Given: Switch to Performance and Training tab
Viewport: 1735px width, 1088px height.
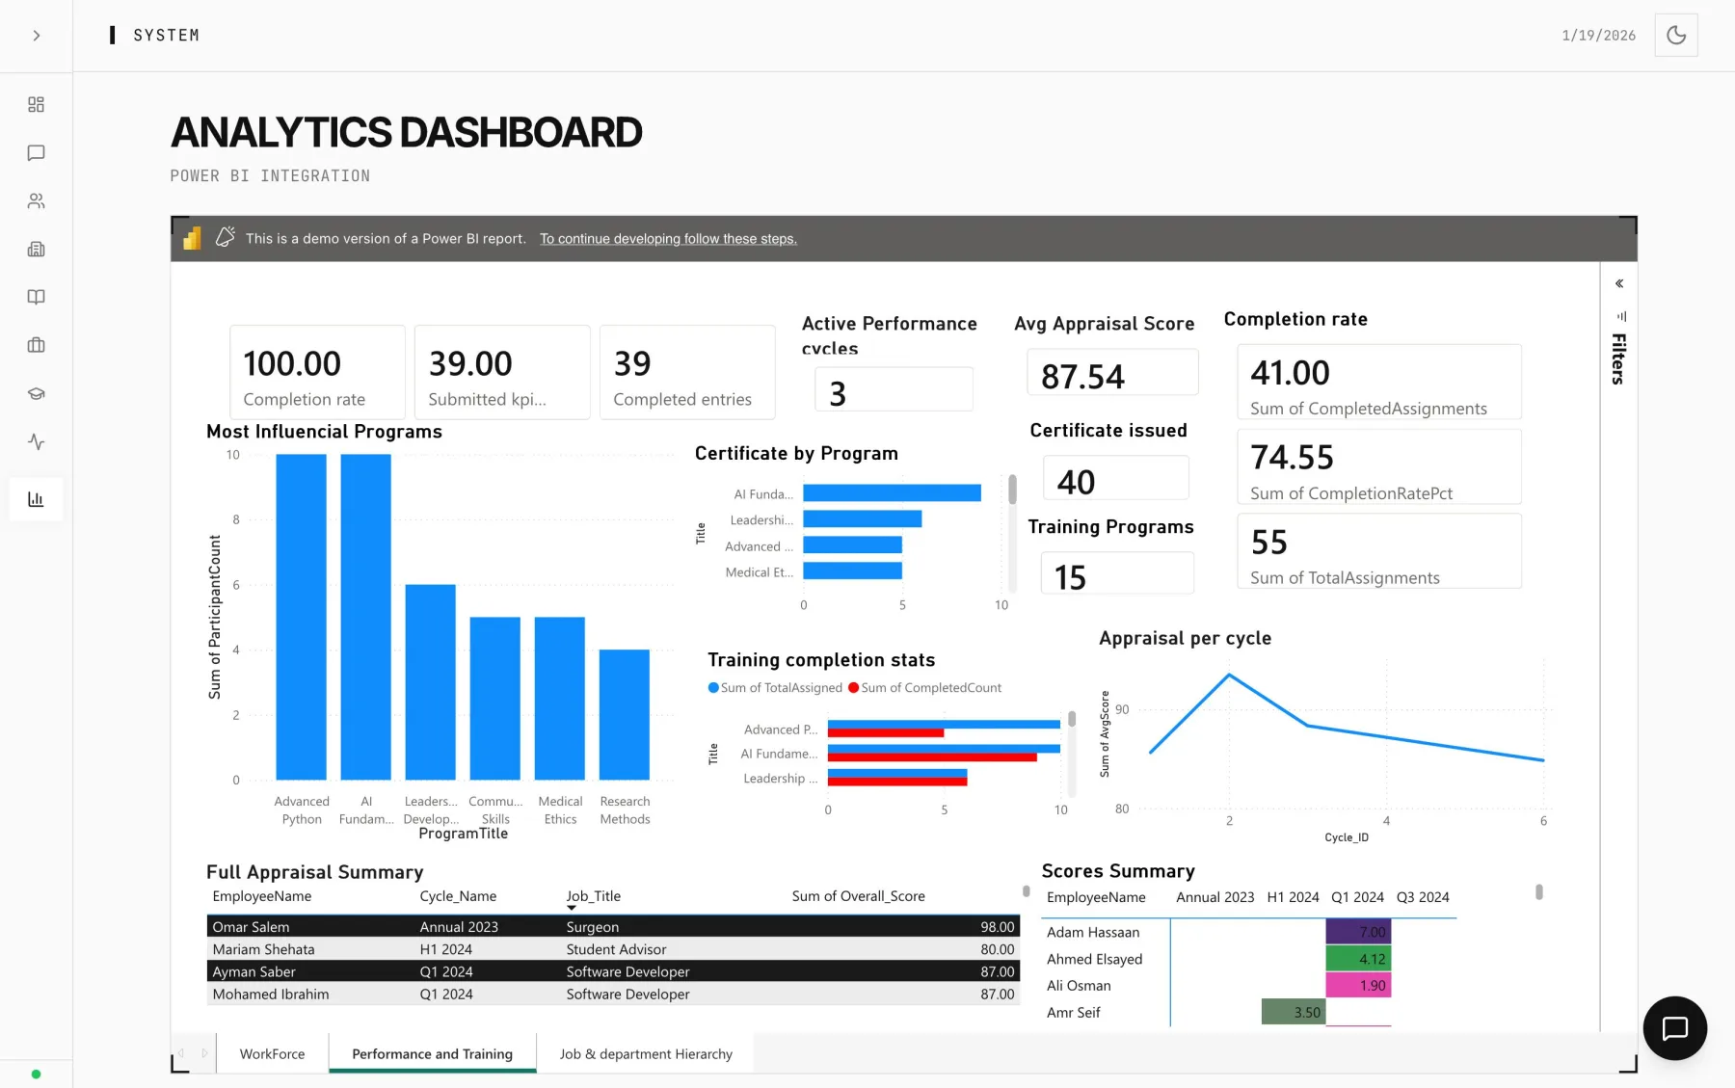Looking at the screenshot, I should pos(432,1053).
